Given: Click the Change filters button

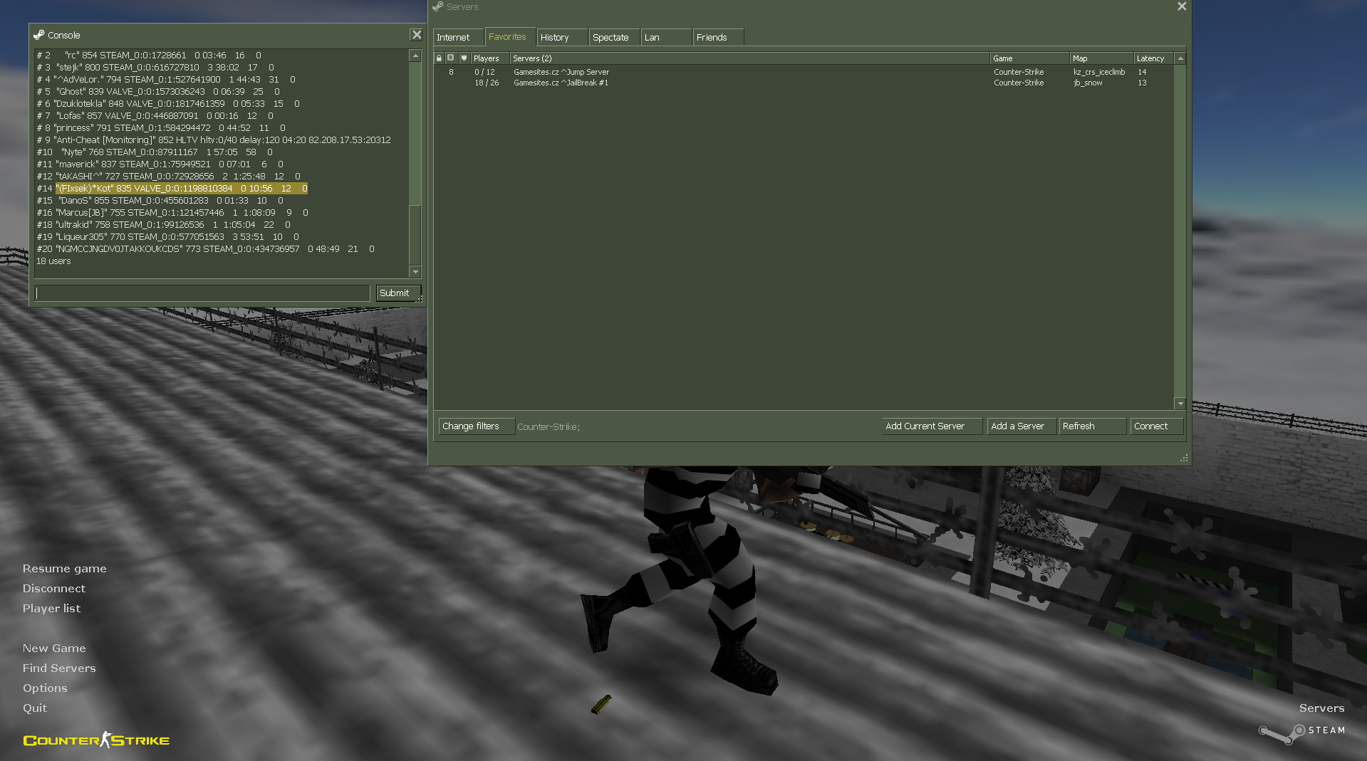Looking at the screenshot, I should tap(476, 426).
